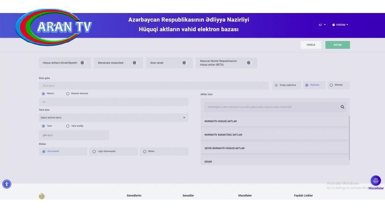The width and height of the screenshot is (385, 213).
Task: Select the Mətndə radio button
Action: click(x=331, y=85)
